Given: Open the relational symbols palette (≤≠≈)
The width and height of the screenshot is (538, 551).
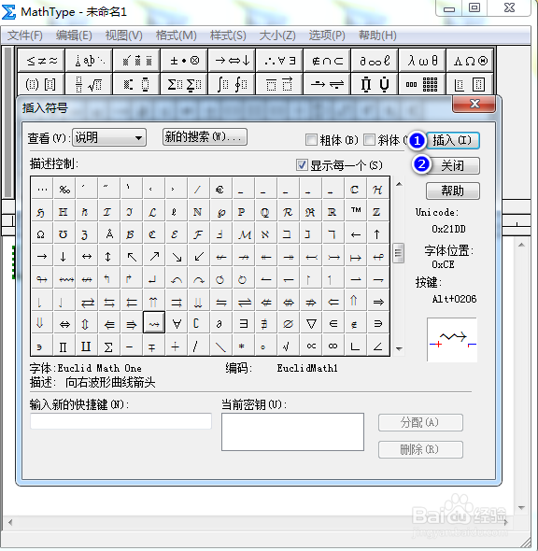Looking at the screenshot, I should click(41, 61).
